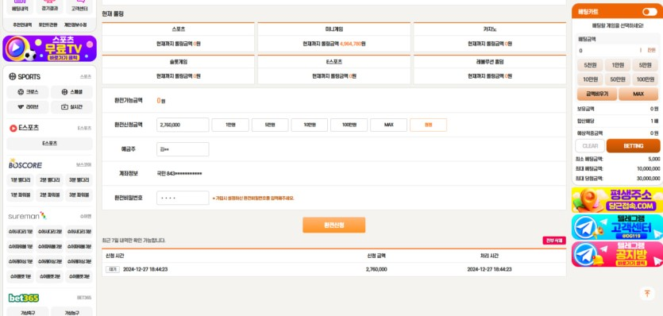Click the 베팅금액 input in betting cart
The width and height of the screenshot is (663, 316).
[x=607, y=50]
